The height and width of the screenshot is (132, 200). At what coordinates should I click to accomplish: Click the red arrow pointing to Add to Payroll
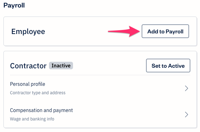pos(123,31)
